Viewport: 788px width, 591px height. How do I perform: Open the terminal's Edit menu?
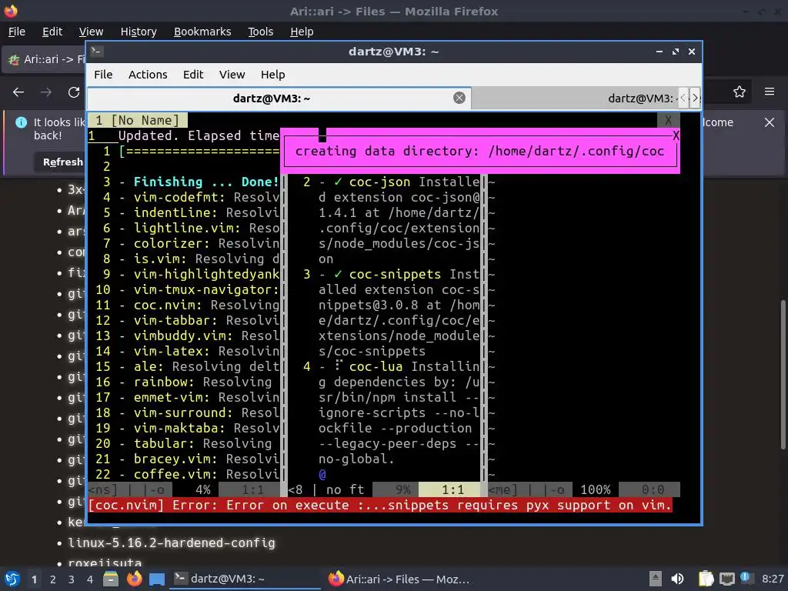coord(193,75)
